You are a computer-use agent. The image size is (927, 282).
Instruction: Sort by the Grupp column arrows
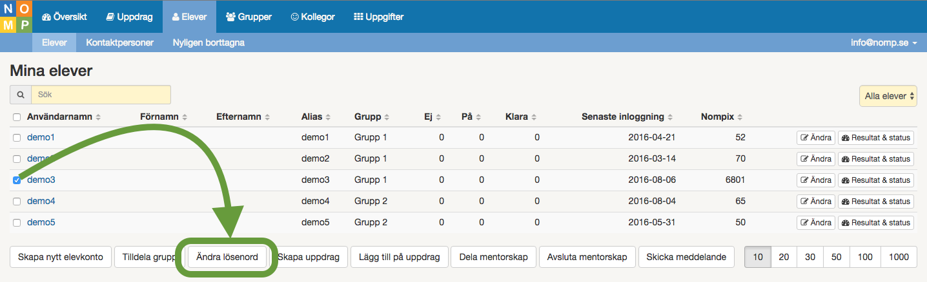click(x=386, y=117)
